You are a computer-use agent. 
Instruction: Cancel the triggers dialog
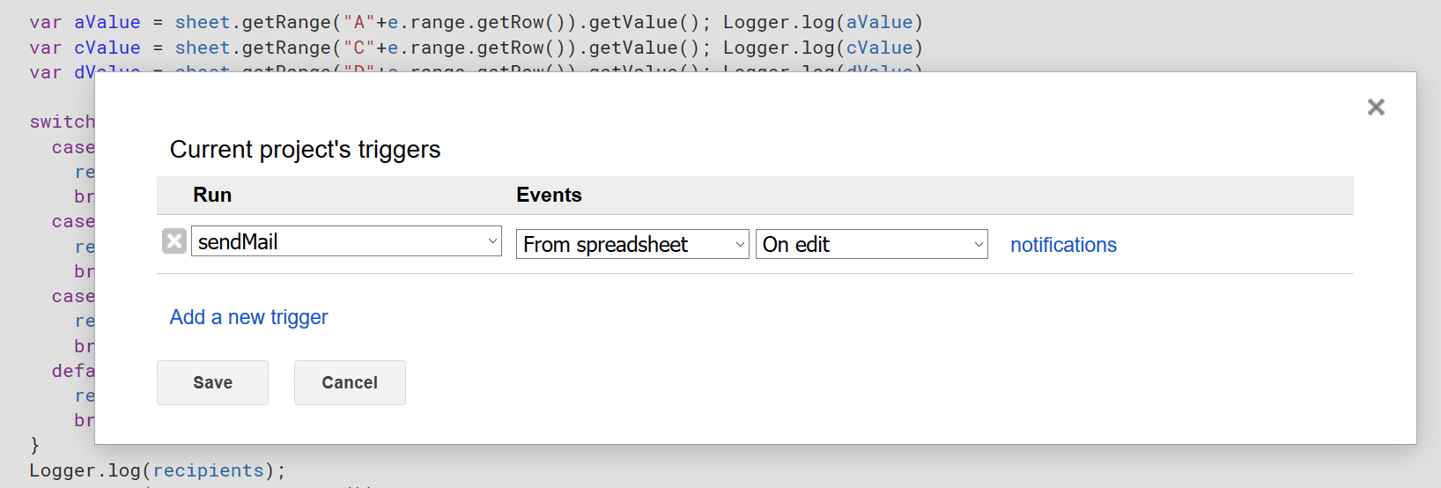point(350,382)
